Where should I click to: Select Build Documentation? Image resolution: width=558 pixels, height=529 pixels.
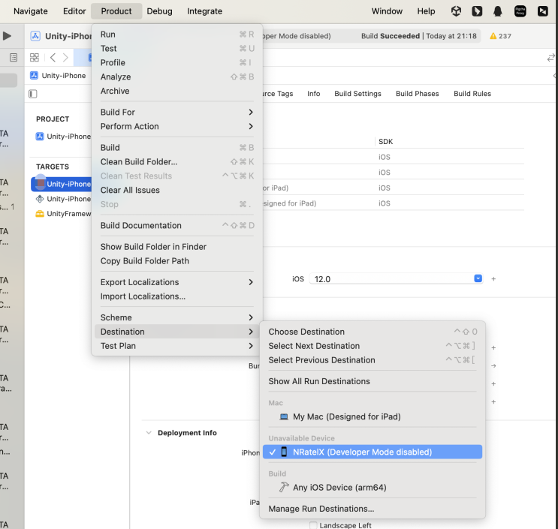pos(177,225)
